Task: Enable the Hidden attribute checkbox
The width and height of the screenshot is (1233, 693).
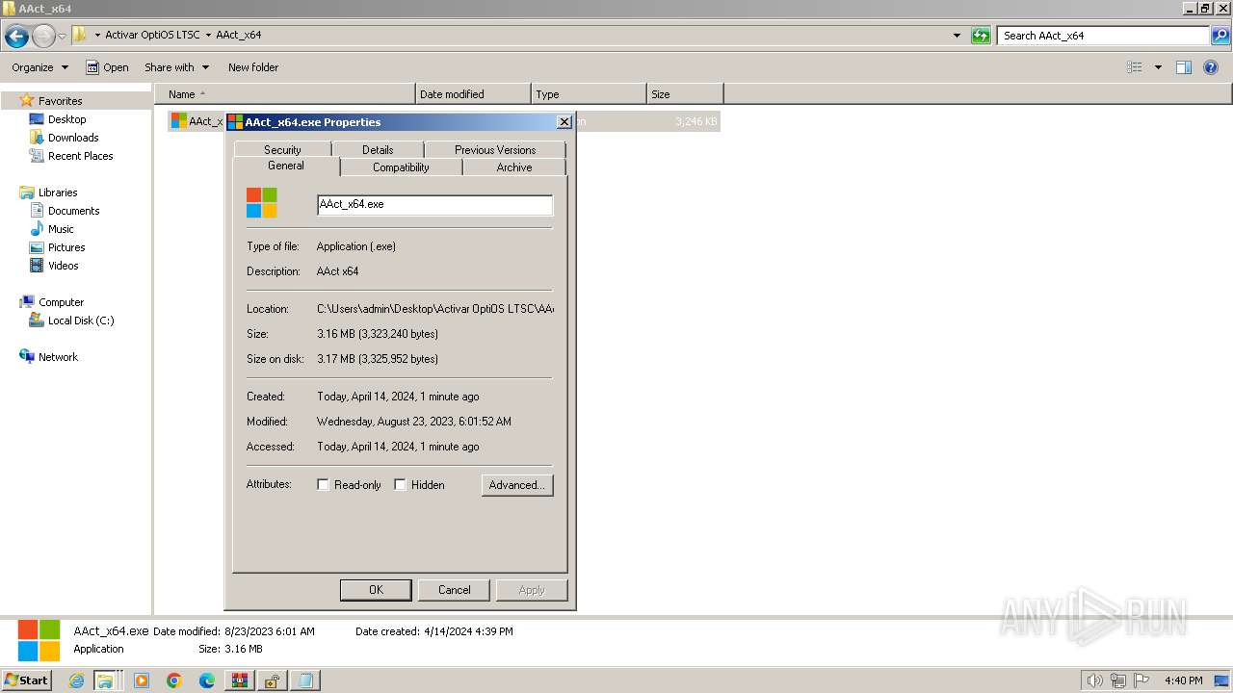Action: click(x=400, y=485)
